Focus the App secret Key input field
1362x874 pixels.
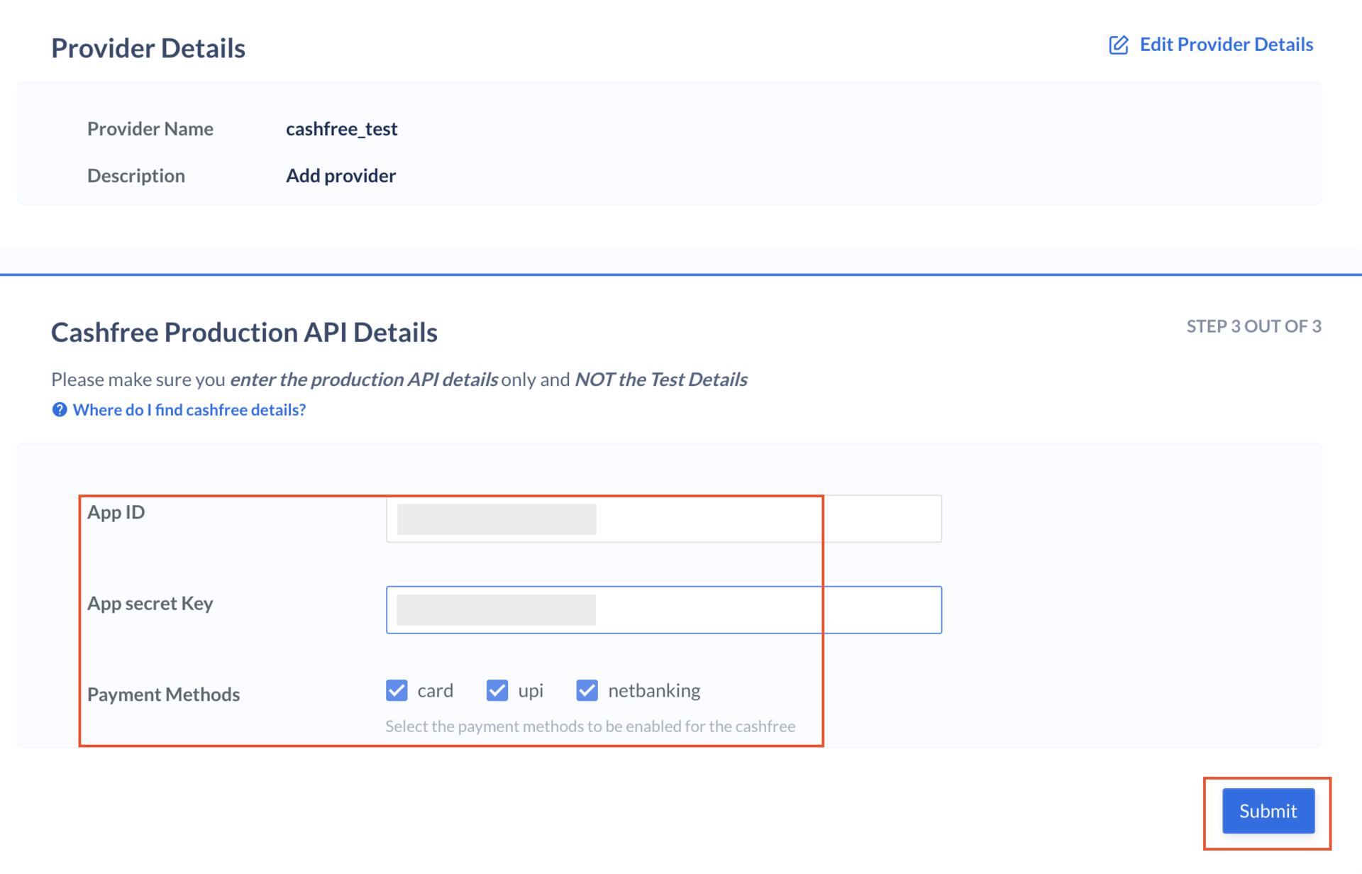coord(664,610)
